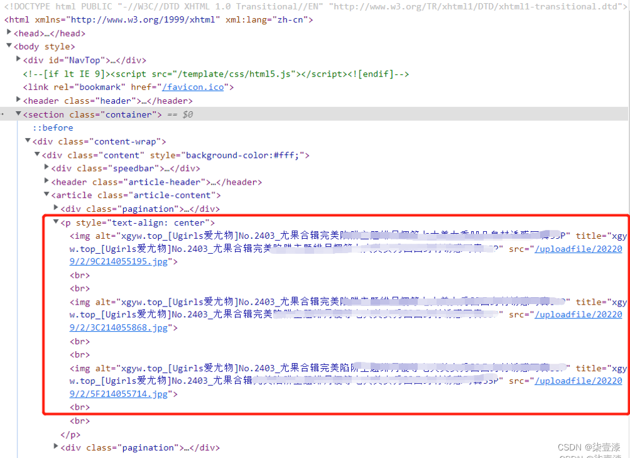Collapse the article-content node arrow
The image size is (630, 458).
pyautogui.click(x=46, y=195)
